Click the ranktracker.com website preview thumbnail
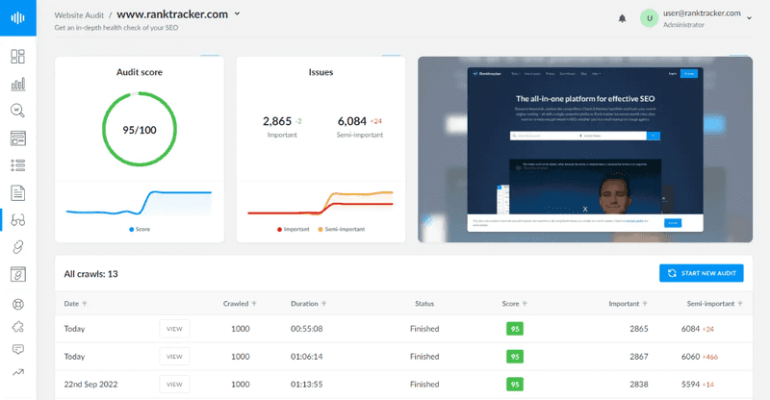The image size is (770, 400). (584, 148)
